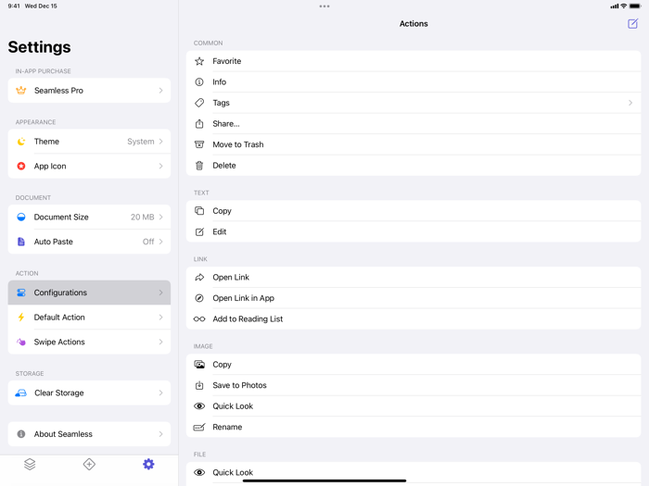Switch to the Settings gear tab
This screenshot has width=649, height=486.
pos(148,464)
